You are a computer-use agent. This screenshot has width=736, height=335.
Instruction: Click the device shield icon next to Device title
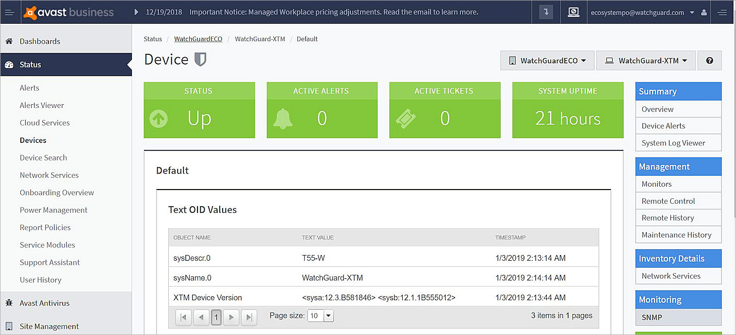200,59
